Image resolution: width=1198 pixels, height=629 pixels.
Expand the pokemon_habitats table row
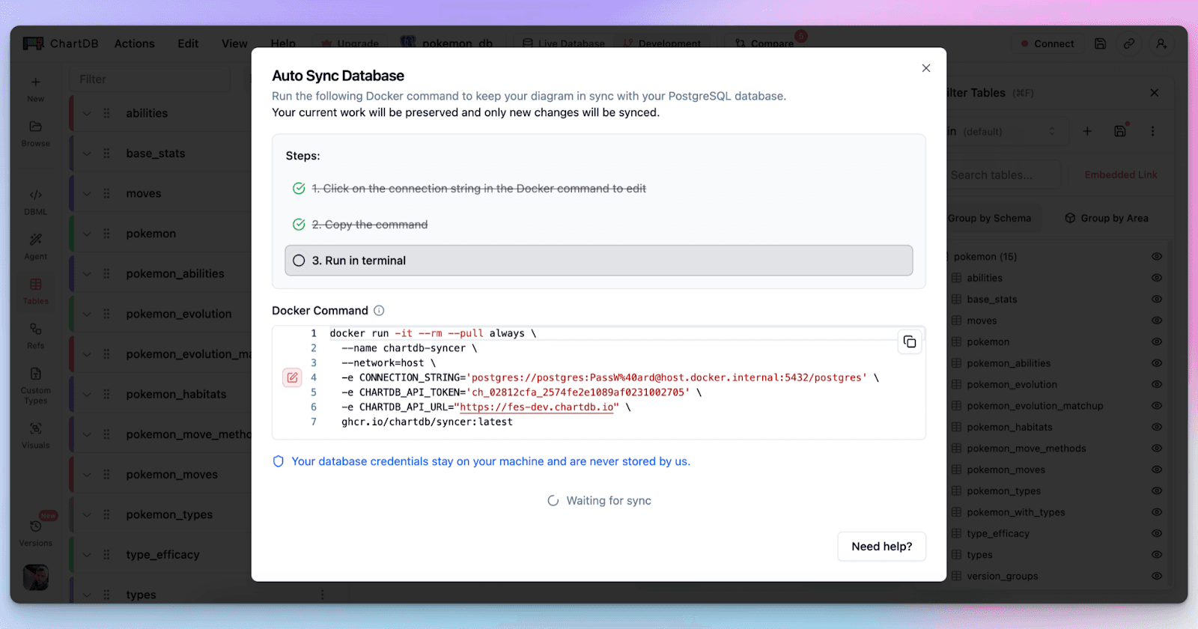tap(87, 394)
